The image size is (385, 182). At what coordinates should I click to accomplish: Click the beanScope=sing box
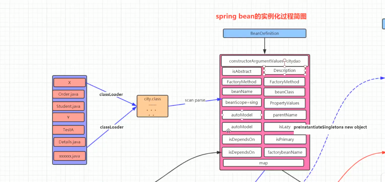coord(242,103)
